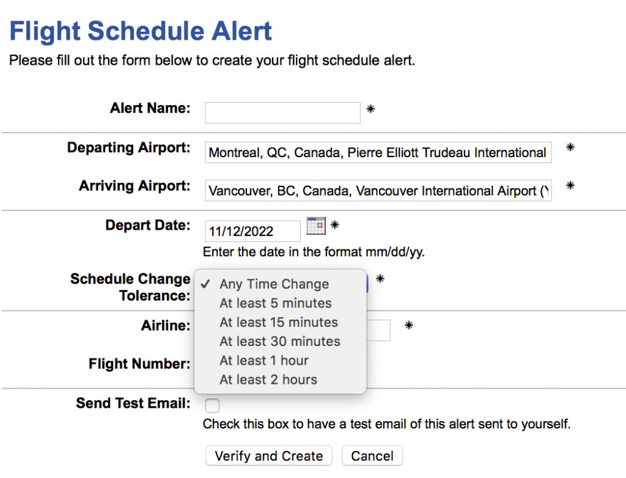Pick 'At least 30 minutes' option
Viewport: 626px width, 478px height.
click(x=279, y=341)
